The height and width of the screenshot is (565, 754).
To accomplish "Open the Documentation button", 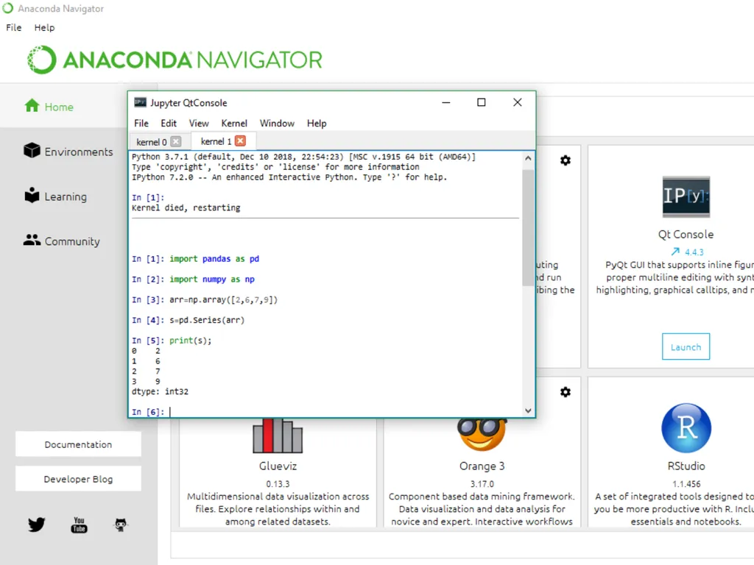I will tap(78, 444).
